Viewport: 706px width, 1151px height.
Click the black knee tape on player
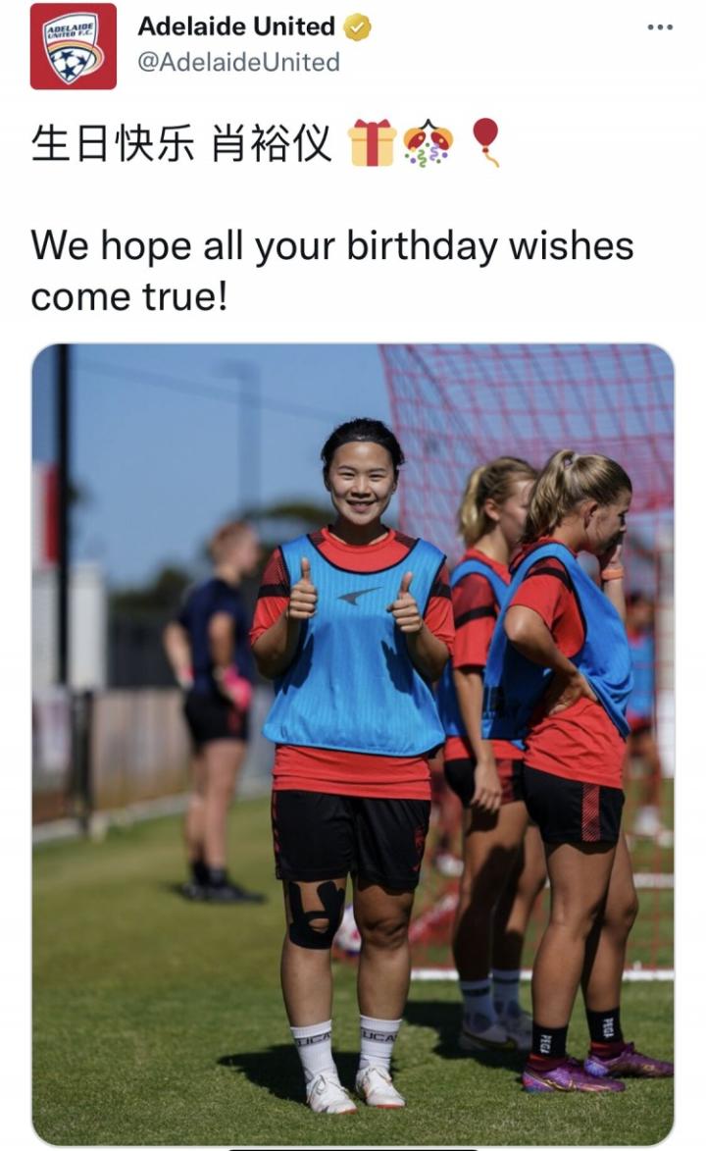314,915
